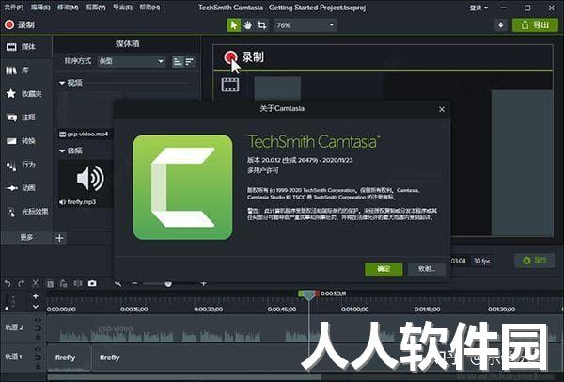Open 媒体 panel in sidebar
This screenshot has width=564, height=382.
click(26, 47)
